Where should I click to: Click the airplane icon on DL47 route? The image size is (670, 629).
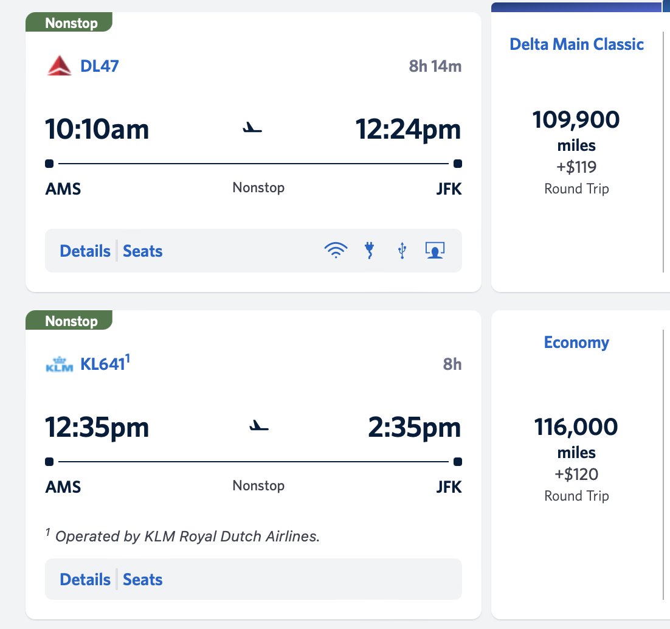click(x=252, y=128)
